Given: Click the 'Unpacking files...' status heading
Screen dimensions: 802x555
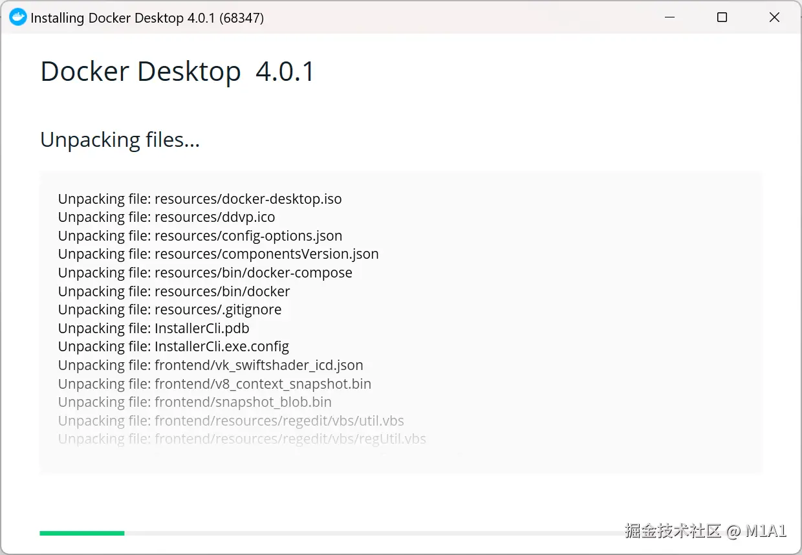Looking at the screenshot, I should [120, 140].
